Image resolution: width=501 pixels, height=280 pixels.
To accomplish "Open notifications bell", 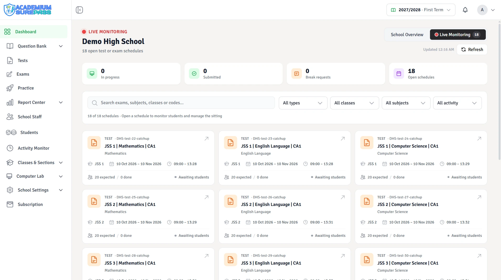I will (x=465, y=10).
